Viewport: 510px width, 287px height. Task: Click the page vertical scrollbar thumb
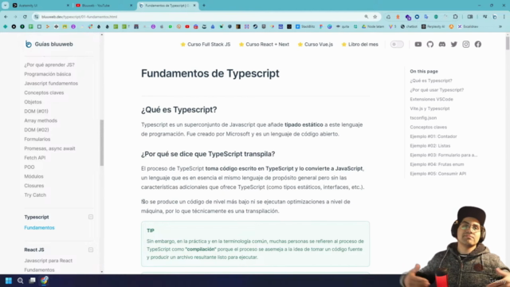(508, 43)
